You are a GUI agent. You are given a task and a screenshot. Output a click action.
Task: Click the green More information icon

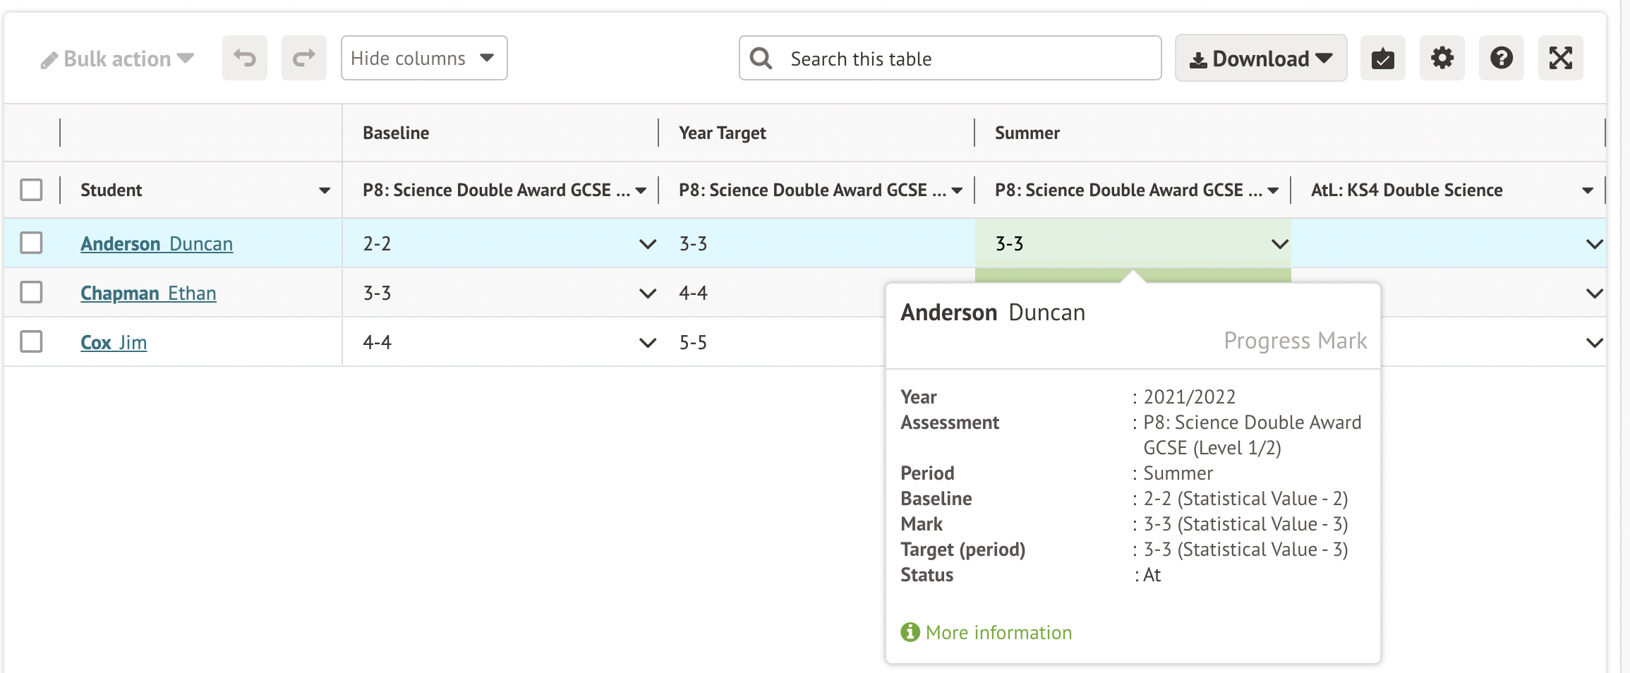[910, 632]
